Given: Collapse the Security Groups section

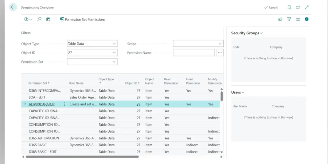Looking at the screenshot, I should point(247,33).
